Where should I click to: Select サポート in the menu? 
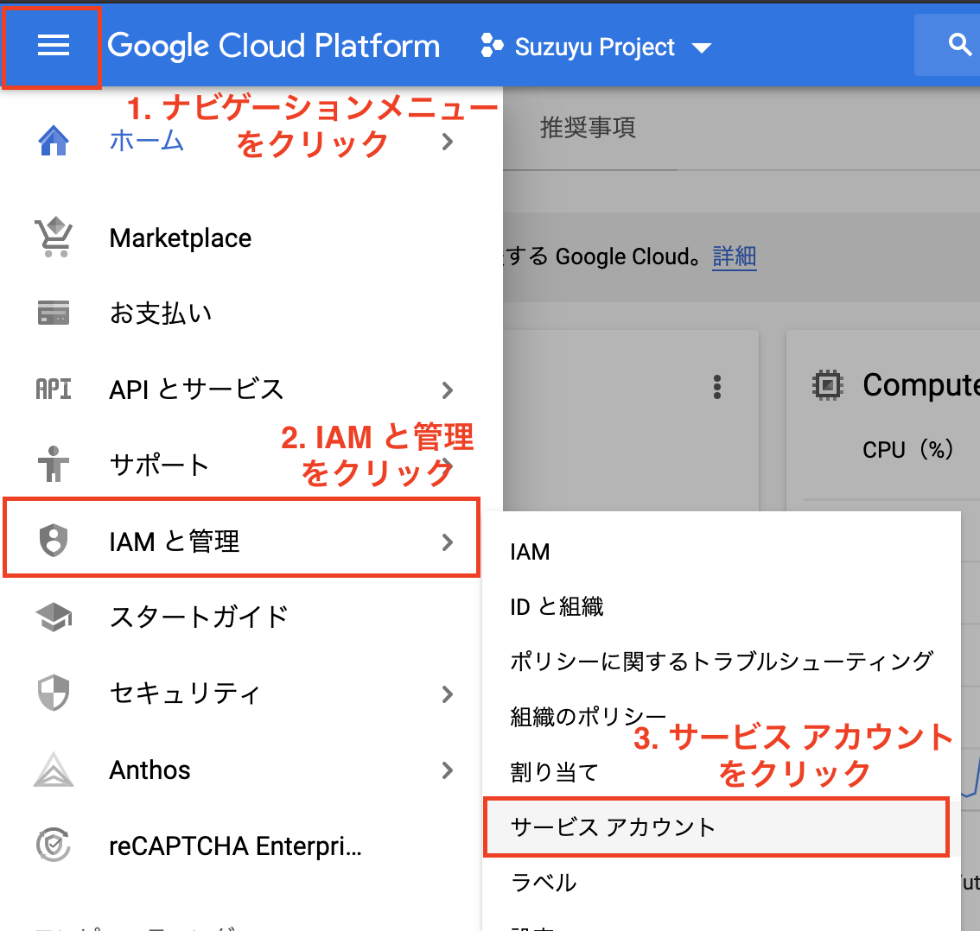point(159,465)
